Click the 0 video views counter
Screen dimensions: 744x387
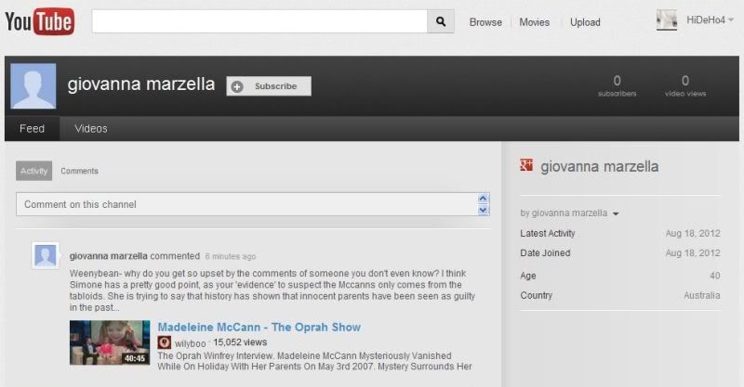click(x=685, y=85)
